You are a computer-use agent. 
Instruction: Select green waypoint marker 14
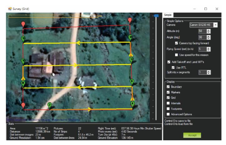(x=130, y=37)
